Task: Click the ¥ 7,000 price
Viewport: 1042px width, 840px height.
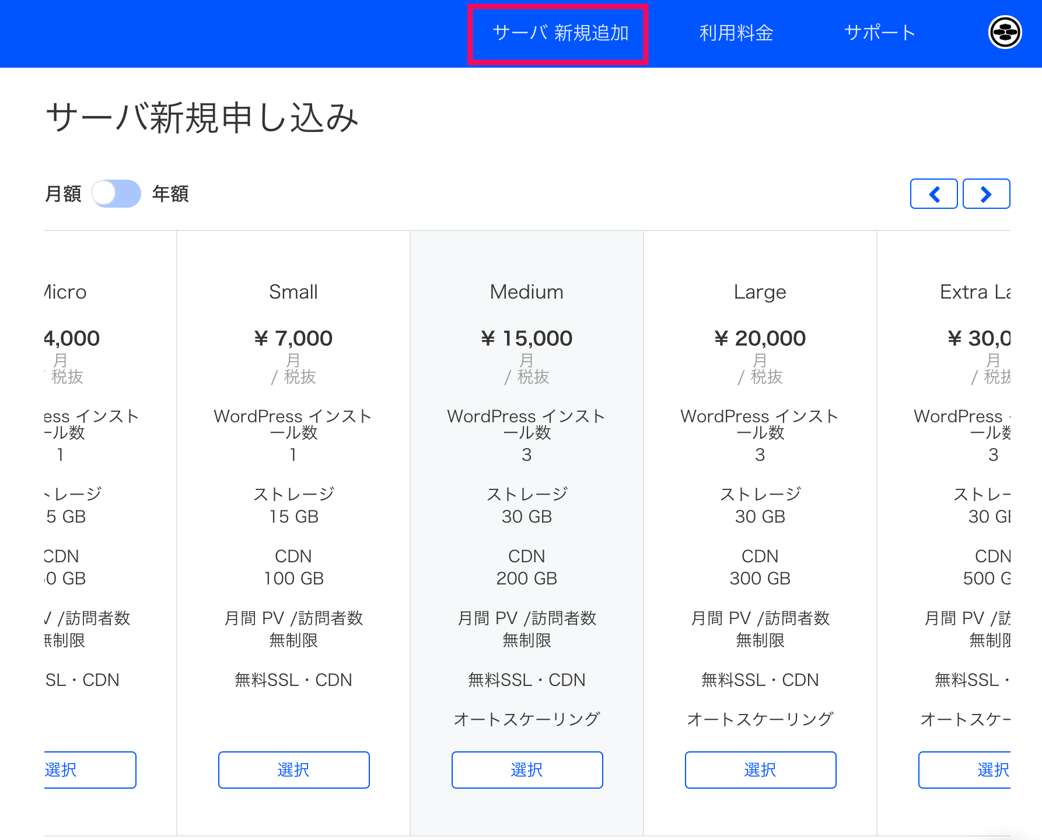Action: click(293, 338)
